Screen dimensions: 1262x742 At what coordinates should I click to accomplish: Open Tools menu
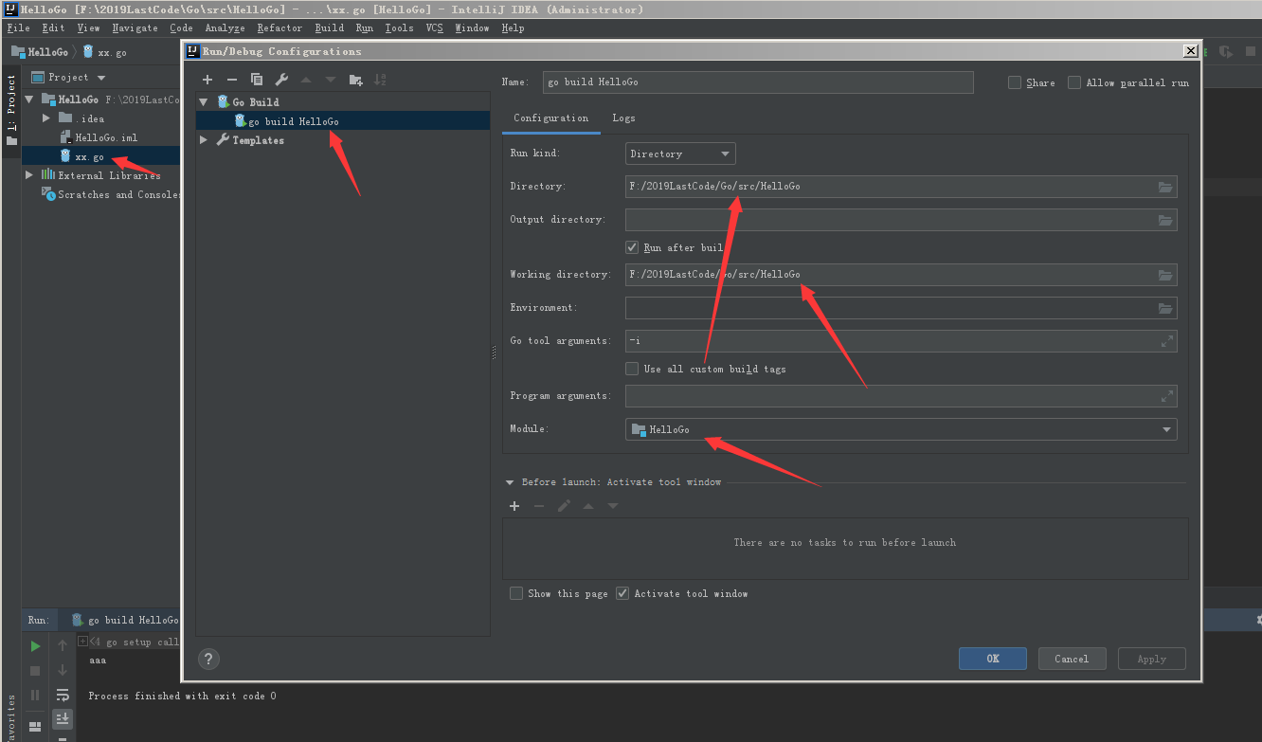[x=399, y=28]
